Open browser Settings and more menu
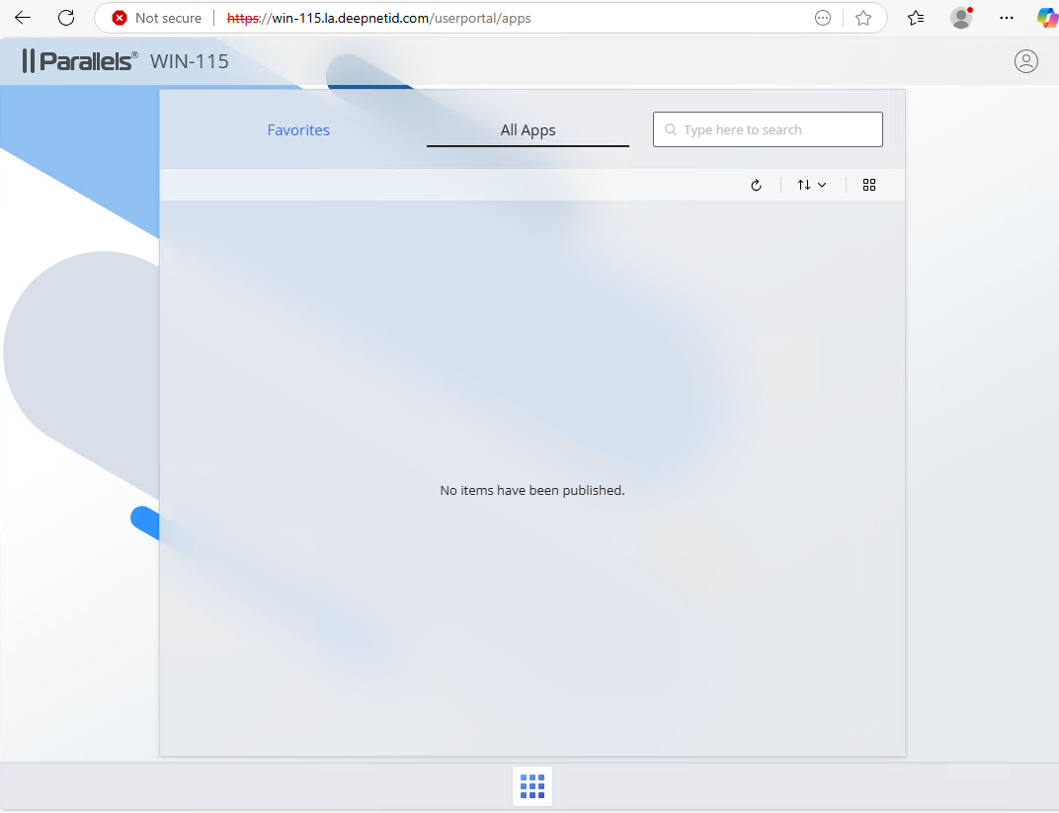This screenshot has height=813, width=1059. (x=1007, y=18)
